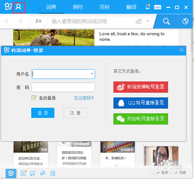Log in with QQ帐号直接登录
Viewport: 194px width, 180px height.
click(x=141, y=103)
